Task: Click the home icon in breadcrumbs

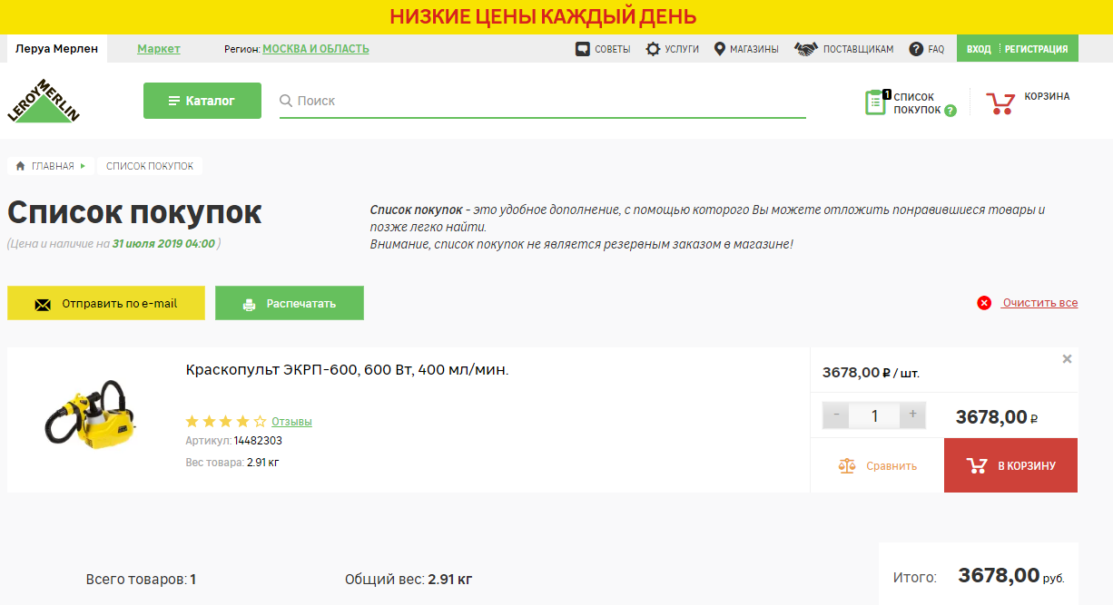Action: click(20, 166)
